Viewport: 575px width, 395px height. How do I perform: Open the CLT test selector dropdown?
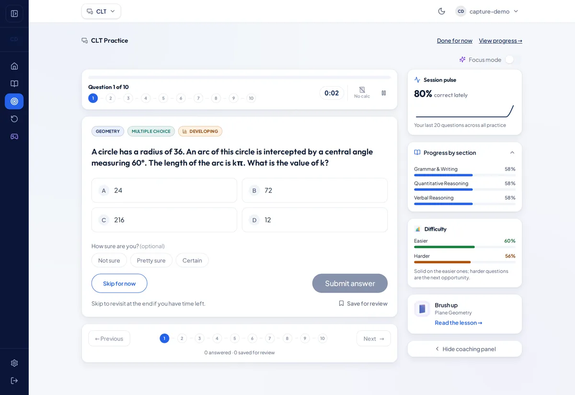click(101, 11)
